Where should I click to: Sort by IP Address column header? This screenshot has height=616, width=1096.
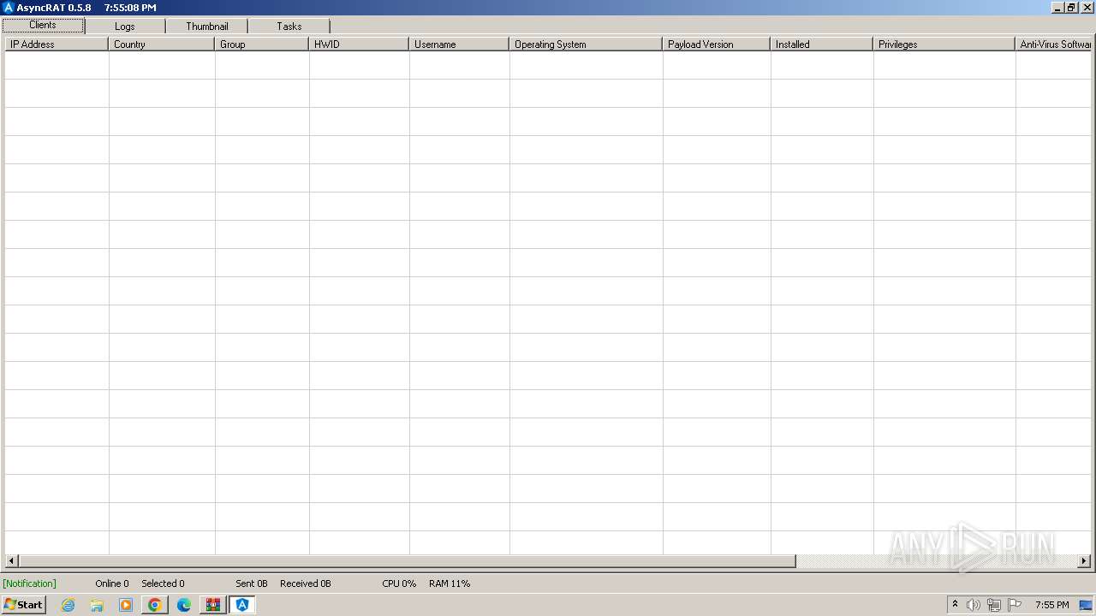pos(57,44)
